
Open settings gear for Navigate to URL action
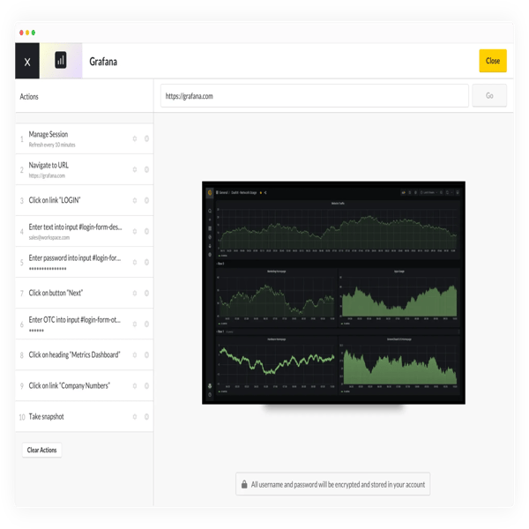coord(135,169)
